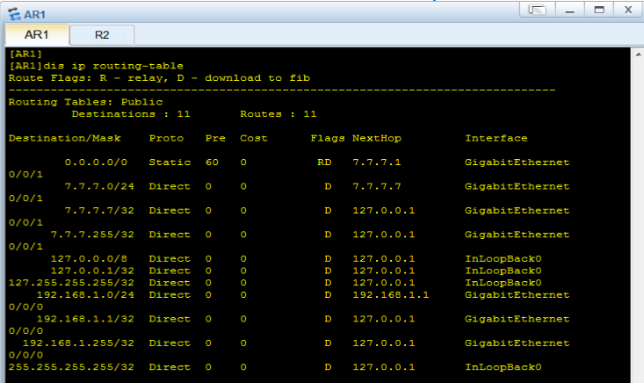Click the restore-down window layout button

tap(537, 10)
